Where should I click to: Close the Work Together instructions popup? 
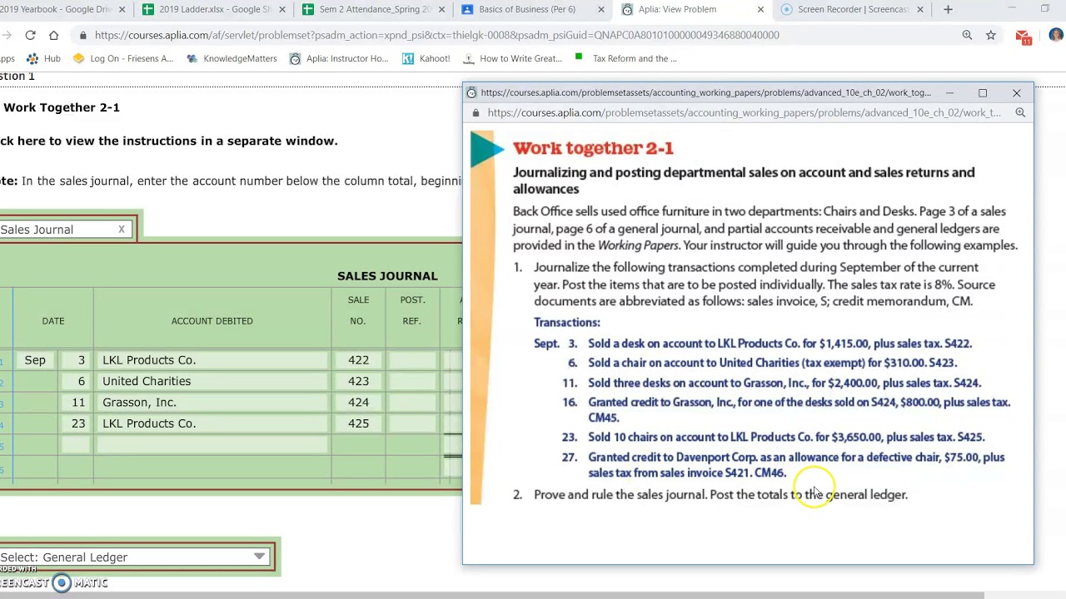pyautogui.click(x=1016, y=92)
